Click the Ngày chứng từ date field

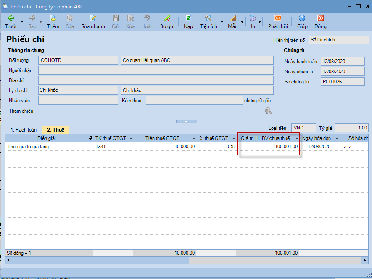click(343, 71)
